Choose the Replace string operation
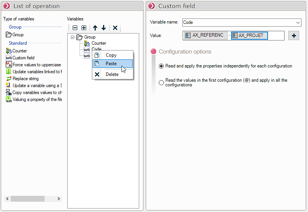 (25, 79)
